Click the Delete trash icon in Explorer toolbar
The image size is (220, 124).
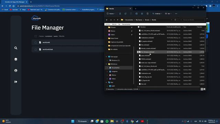coord(147,14)
